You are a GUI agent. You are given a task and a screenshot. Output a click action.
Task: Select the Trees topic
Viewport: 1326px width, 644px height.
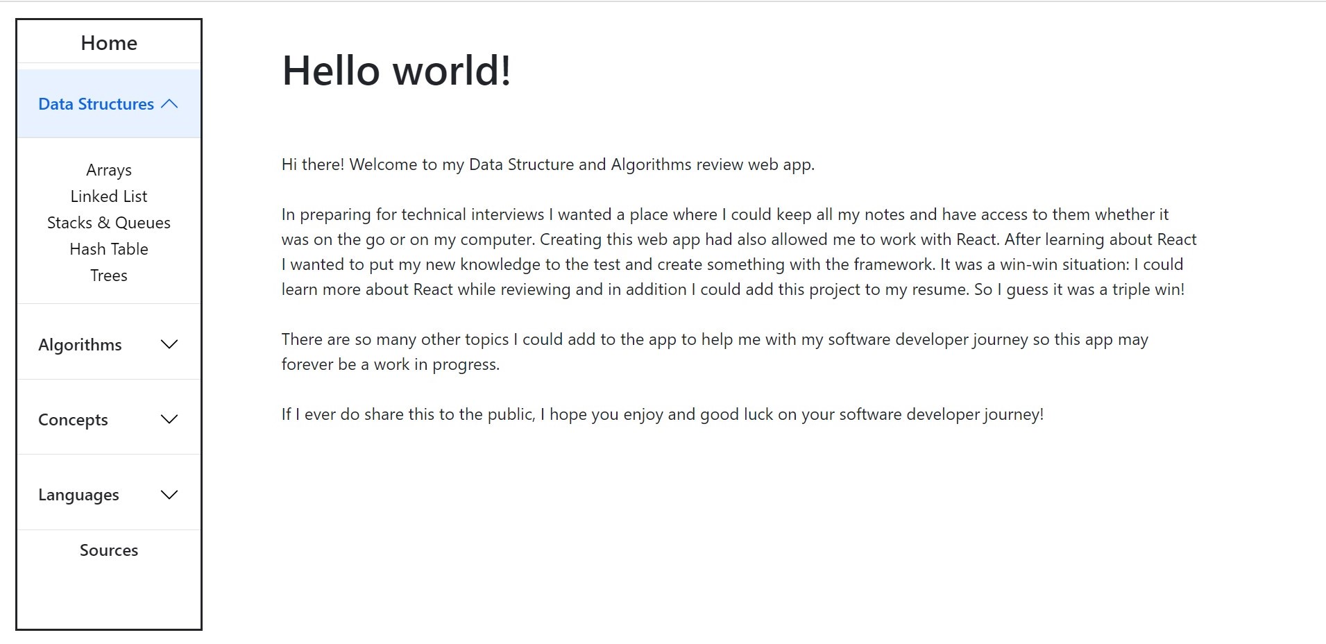coord(109,276)
